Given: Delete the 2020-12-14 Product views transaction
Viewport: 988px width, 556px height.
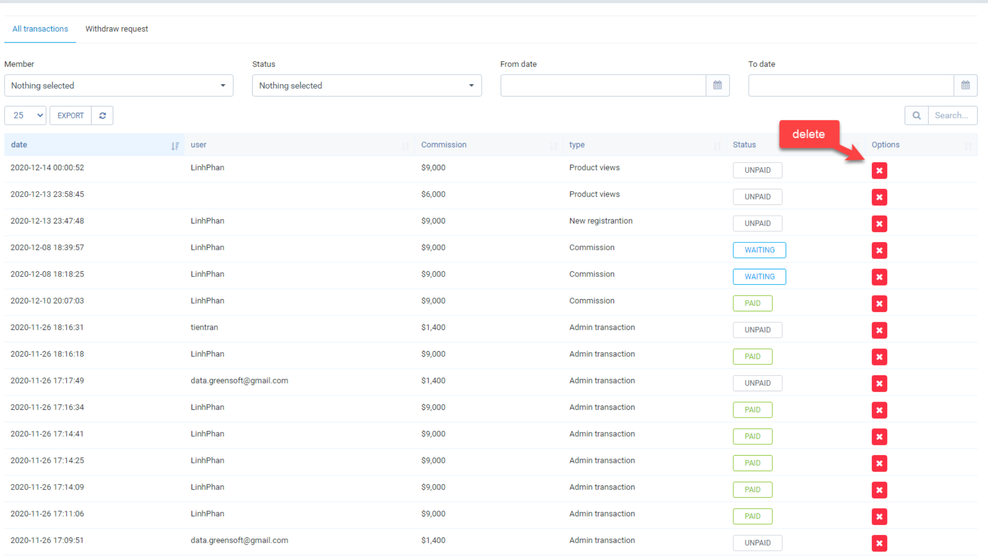Looking at the screenshot, I should click(879, 170).
